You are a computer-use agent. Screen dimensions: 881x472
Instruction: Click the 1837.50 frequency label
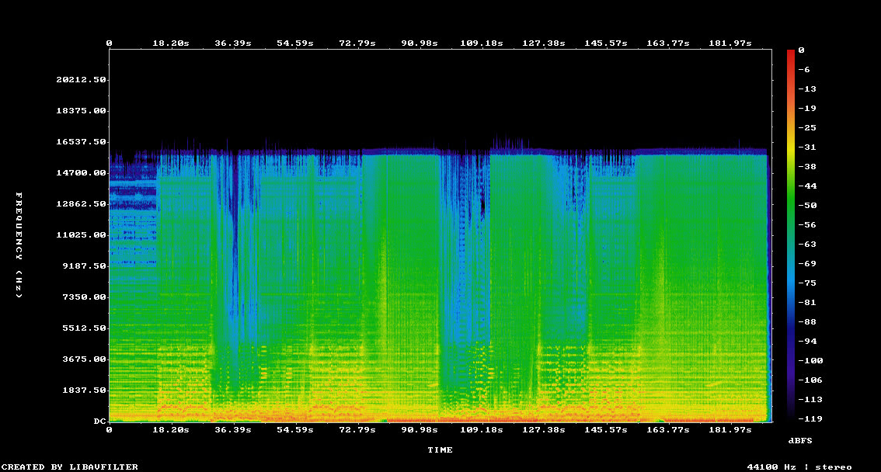click(84, 390)
